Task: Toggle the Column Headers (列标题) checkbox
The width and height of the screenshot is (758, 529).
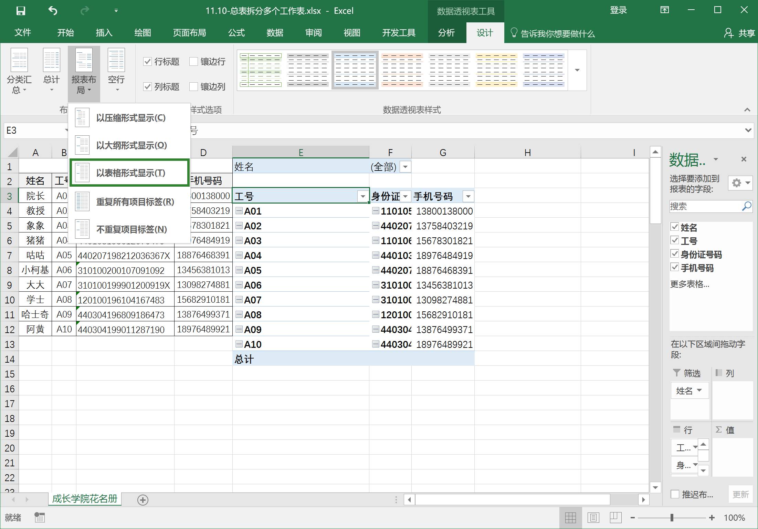Action: point(147,86)
